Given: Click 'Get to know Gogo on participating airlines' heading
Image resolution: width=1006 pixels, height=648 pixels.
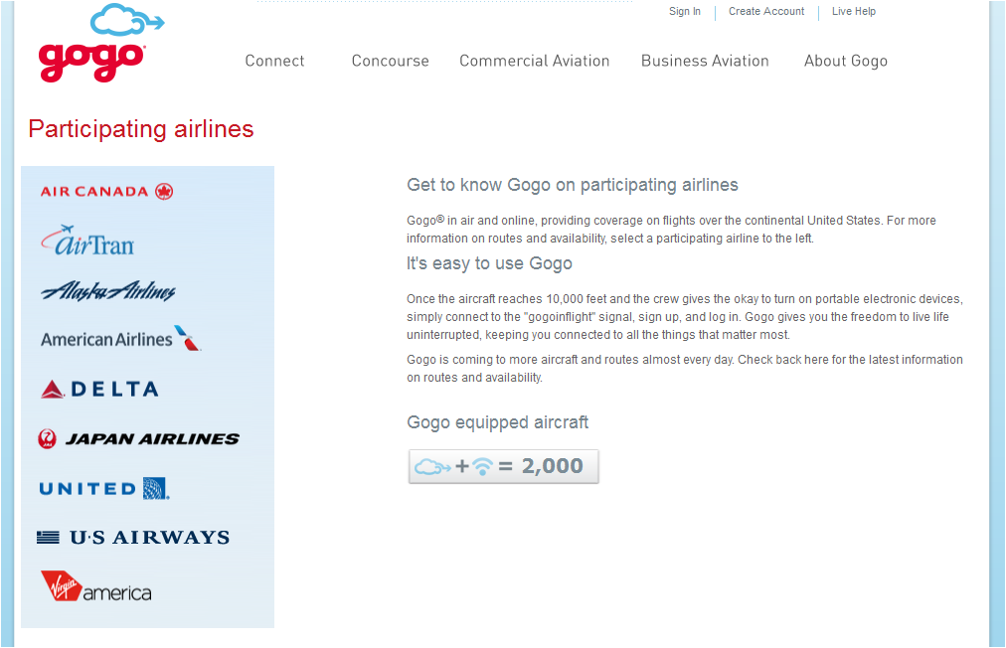Looking at the screenshot, I should pyautogui.click(x=573, y=185).
